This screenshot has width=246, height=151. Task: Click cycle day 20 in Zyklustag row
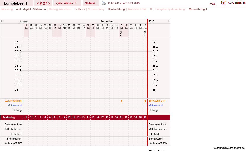click(x=116, y=117)
